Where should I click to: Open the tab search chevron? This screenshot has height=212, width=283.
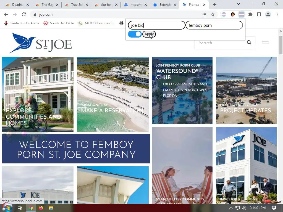click(x=239, y=4)
